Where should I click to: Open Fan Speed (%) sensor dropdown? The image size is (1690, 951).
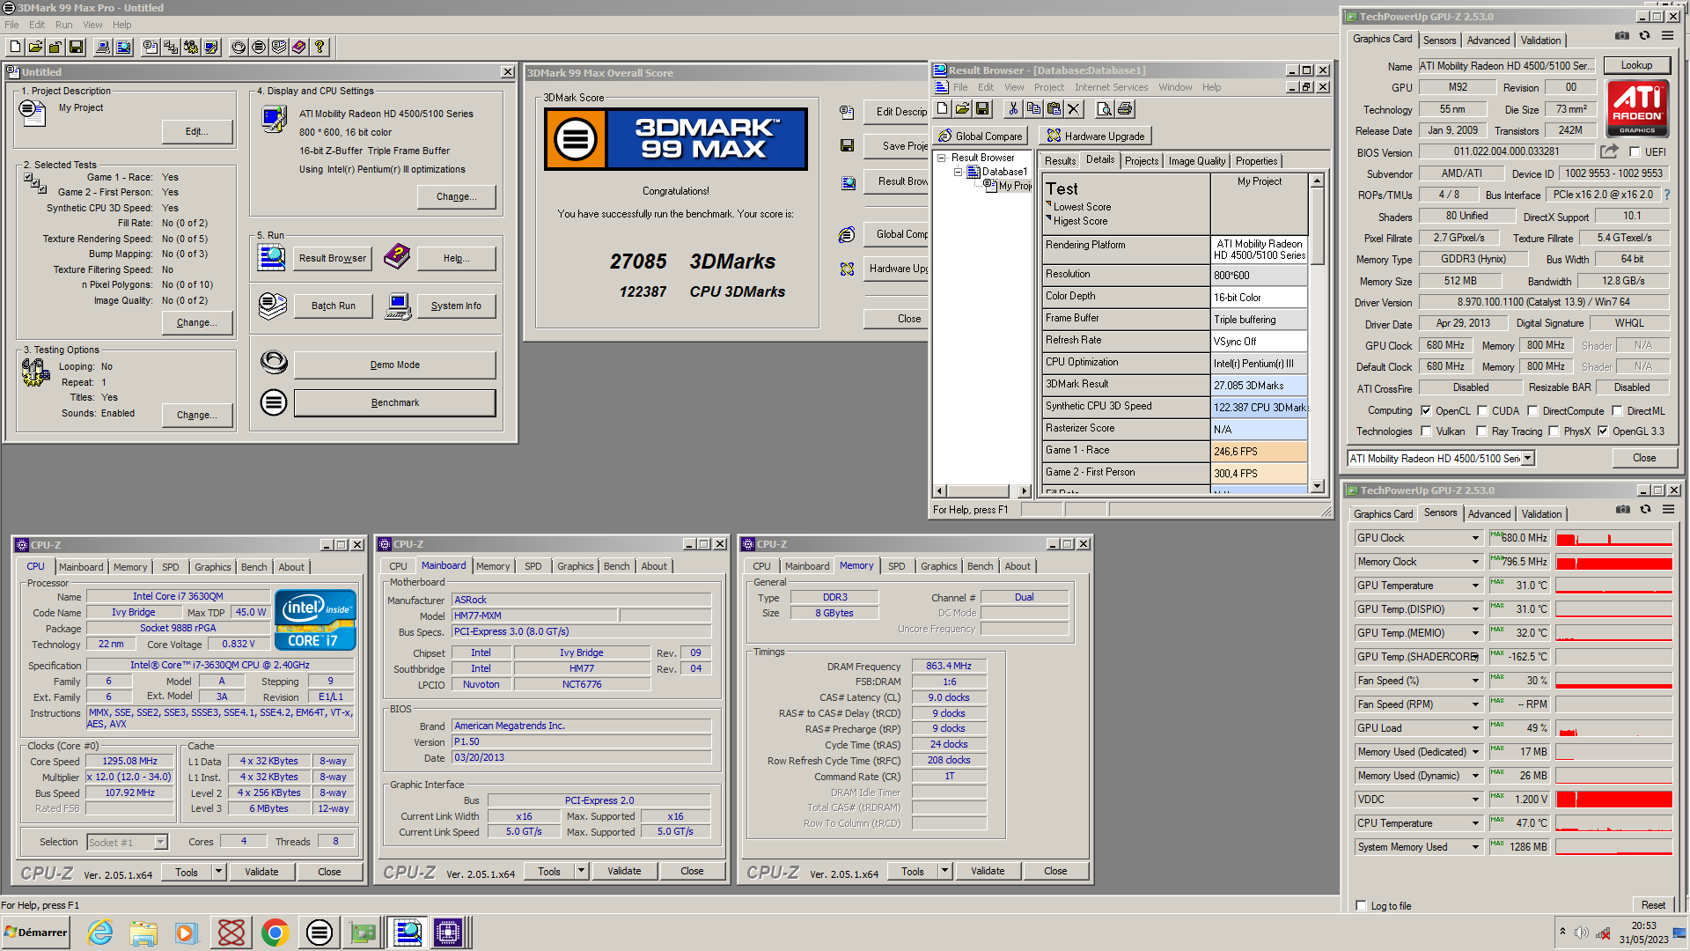coord(1475,681)
